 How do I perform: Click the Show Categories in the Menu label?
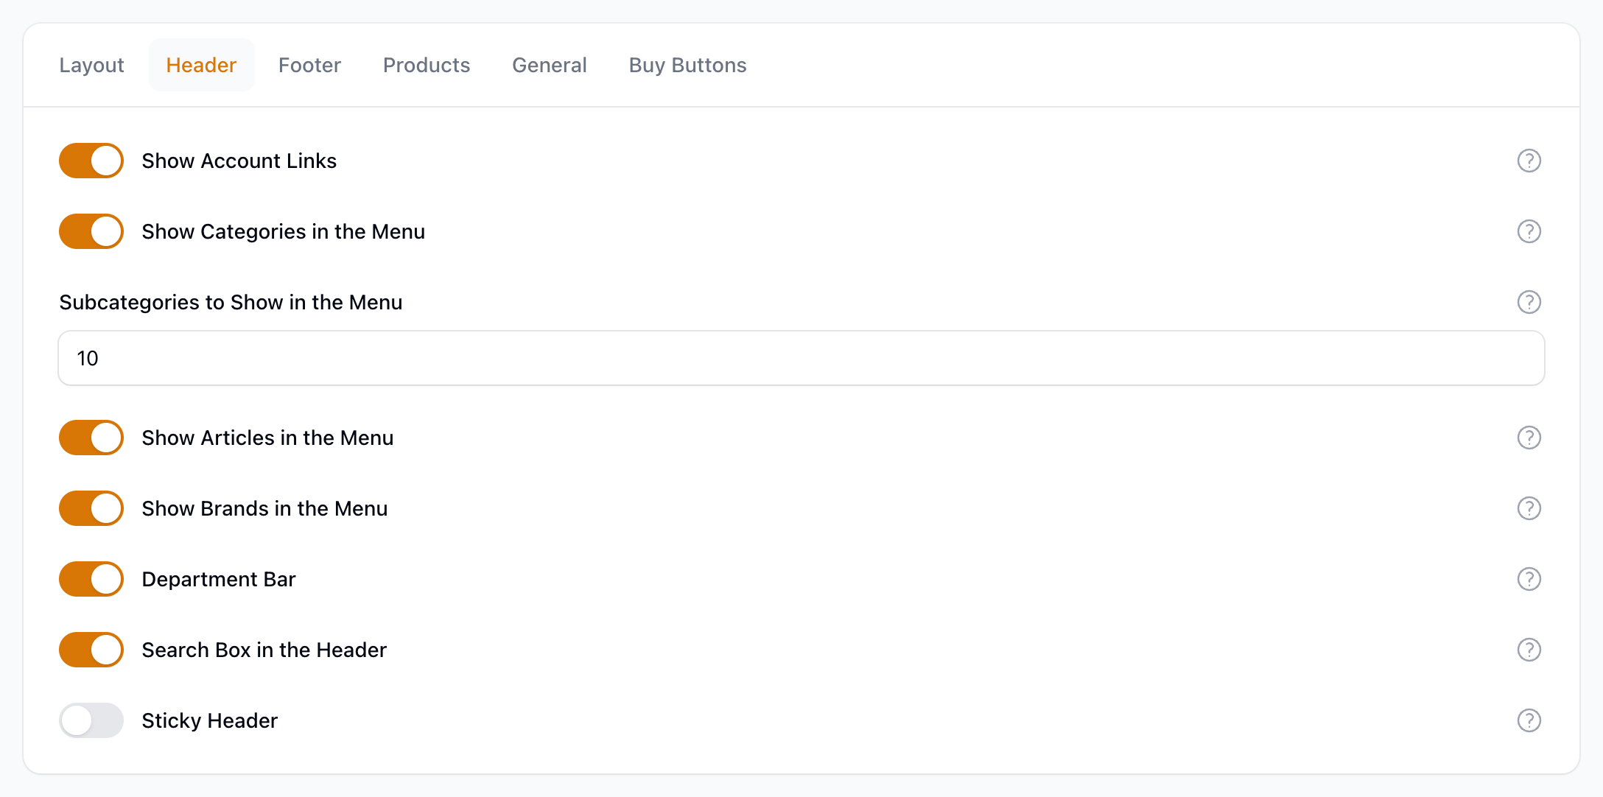pos(284,231)
